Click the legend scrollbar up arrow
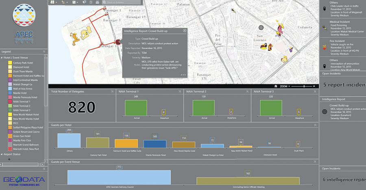The height and width of the screenshot is (190, 366). coord(46,56)
